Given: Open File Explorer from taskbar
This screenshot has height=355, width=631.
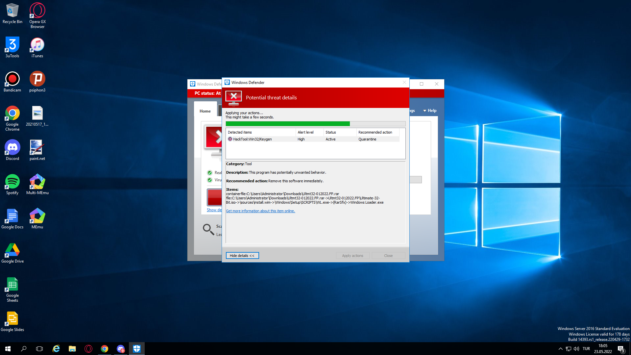Looking at the screenshot, I should (72, 348).
